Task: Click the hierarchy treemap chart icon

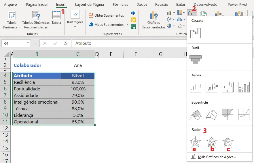Action: 180,13
